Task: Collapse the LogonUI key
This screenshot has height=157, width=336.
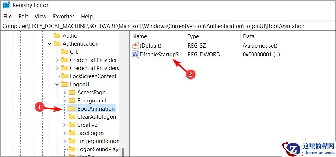Action: [57, 84]
